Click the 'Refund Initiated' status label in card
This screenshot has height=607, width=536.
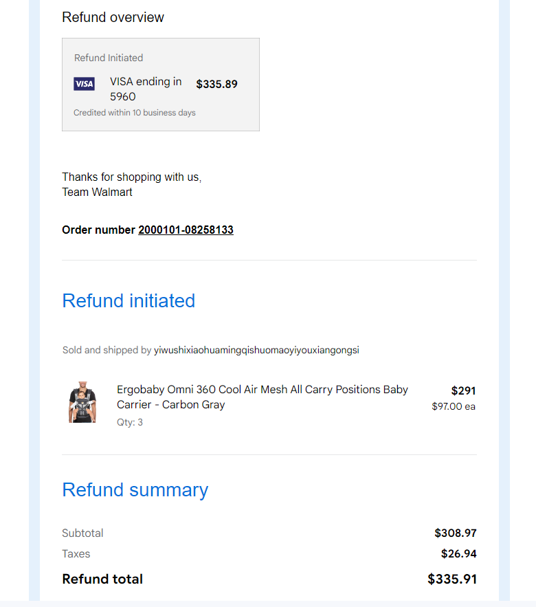tap(109, 58)
